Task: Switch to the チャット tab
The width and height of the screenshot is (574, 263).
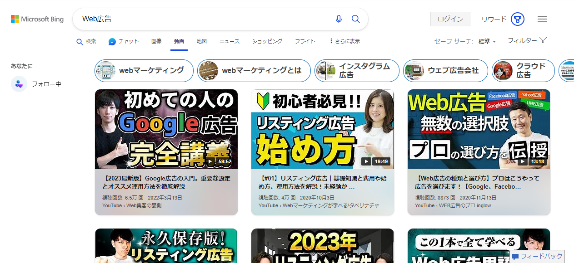Action: 124,41
